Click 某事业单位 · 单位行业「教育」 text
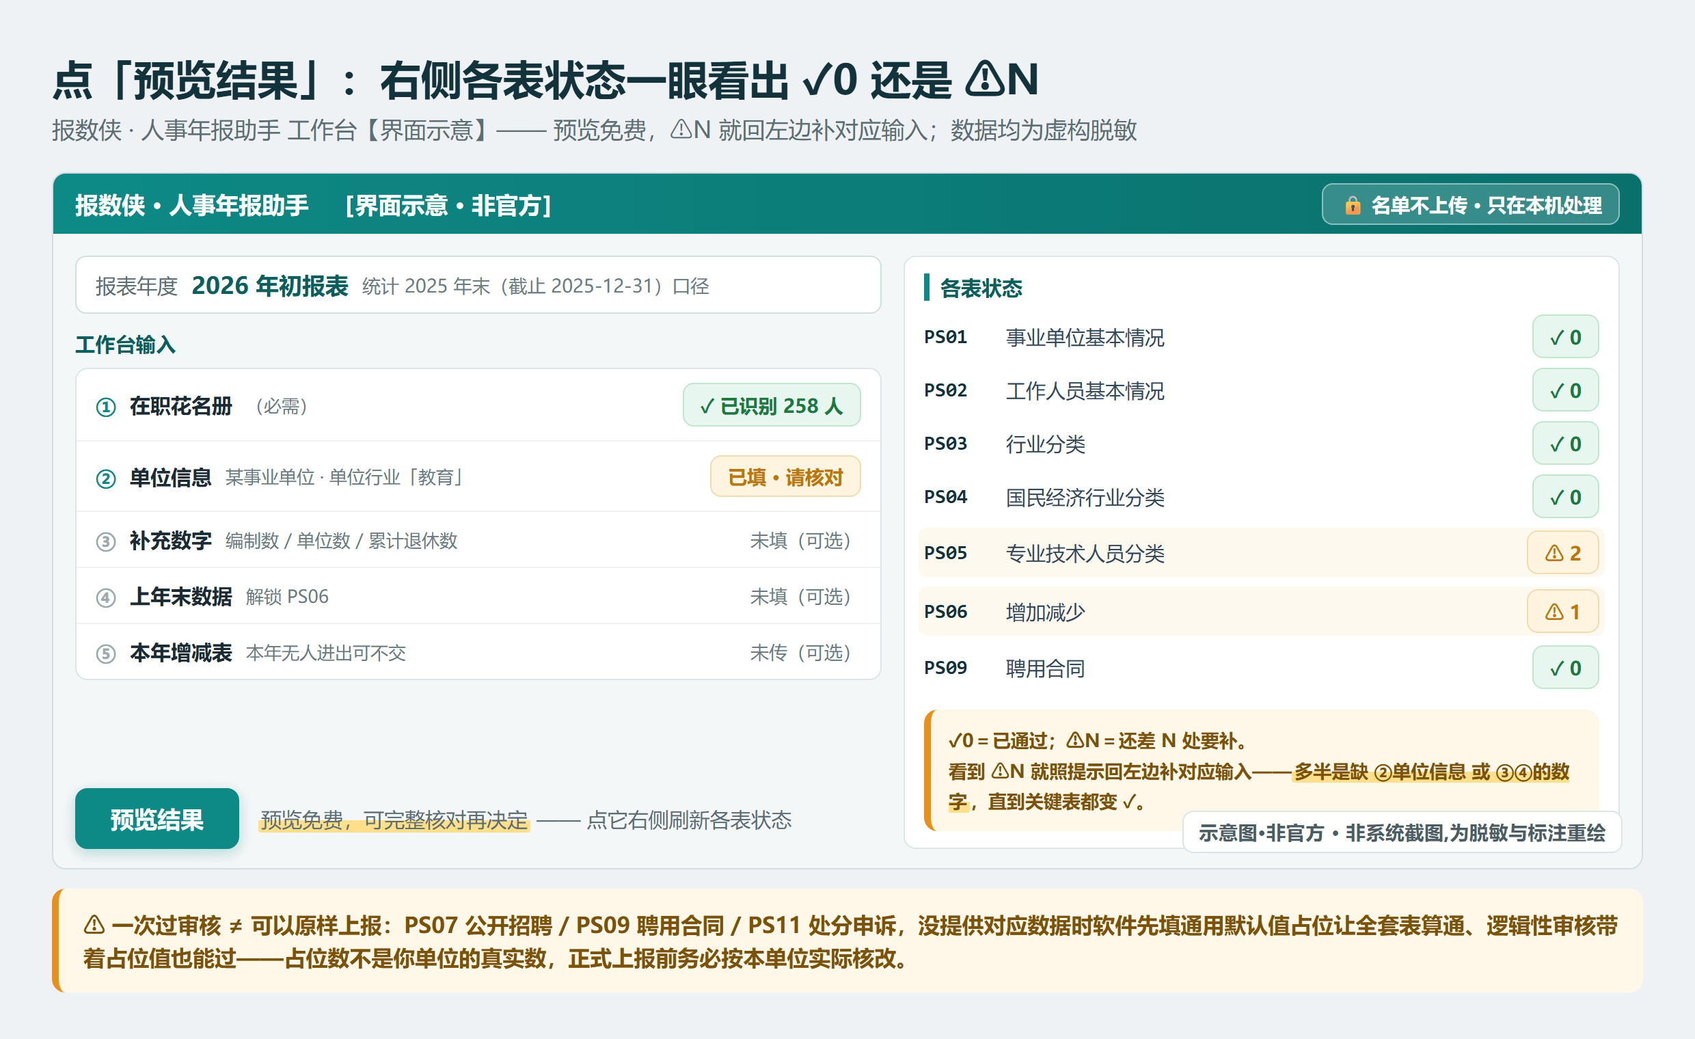 click(344, 477)
